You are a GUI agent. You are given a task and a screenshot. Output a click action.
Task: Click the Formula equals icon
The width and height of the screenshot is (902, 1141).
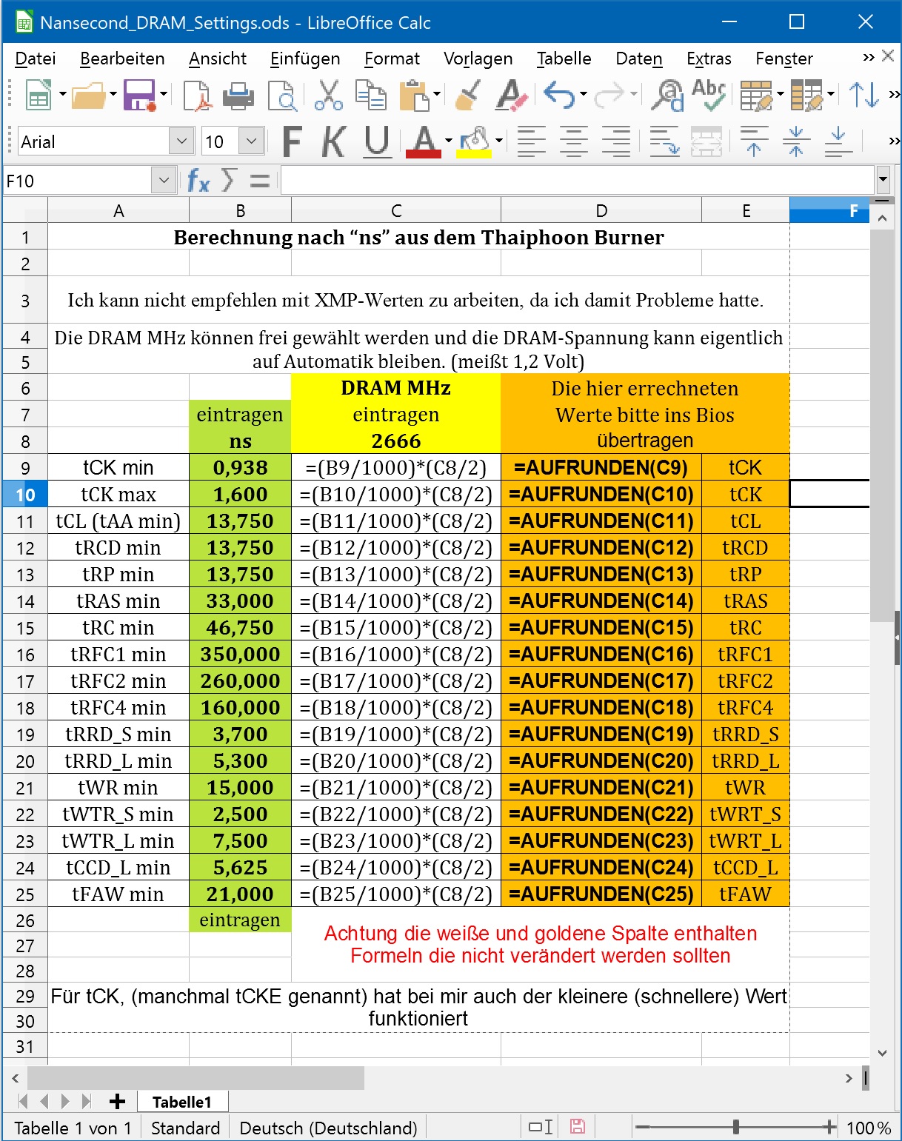[x=259, y=180]
